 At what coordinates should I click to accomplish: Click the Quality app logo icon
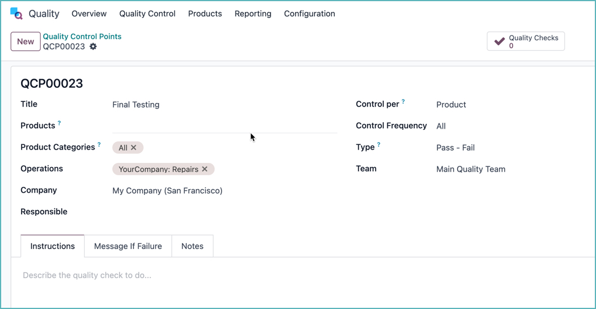click(16, 13)
